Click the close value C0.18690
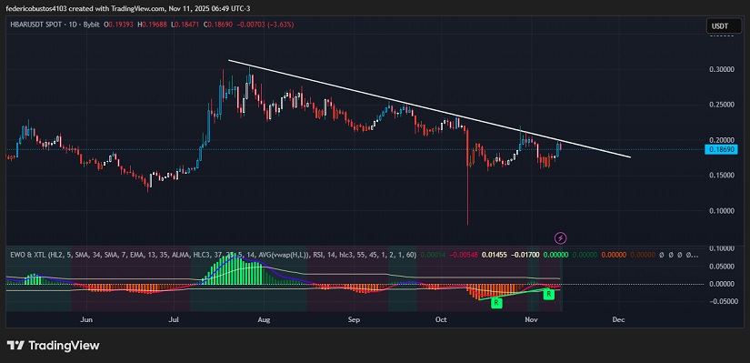750x363 pixels. [217, 25]
